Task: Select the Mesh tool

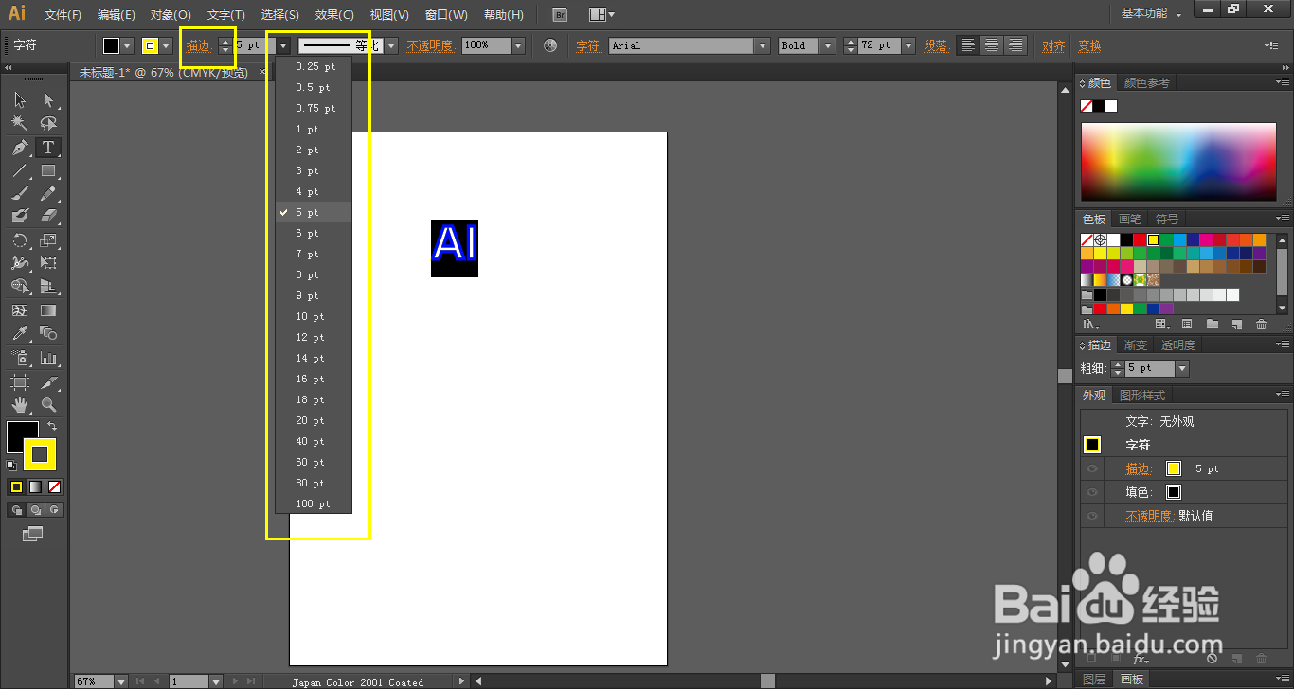Action: coord(20,310)
